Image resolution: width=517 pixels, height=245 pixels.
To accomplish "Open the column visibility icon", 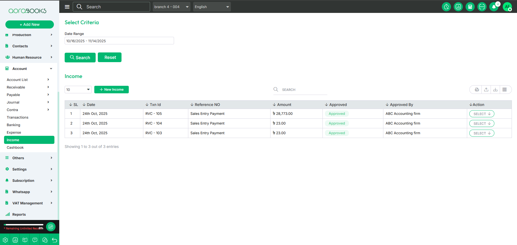I will pos(504,90).
